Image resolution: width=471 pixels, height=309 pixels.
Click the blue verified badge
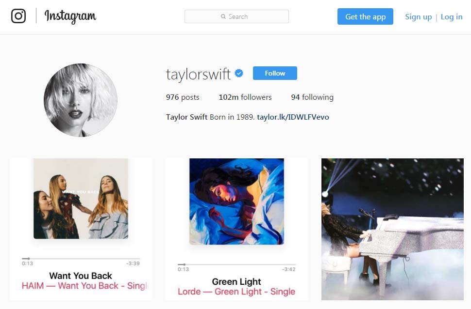point(239,73)
